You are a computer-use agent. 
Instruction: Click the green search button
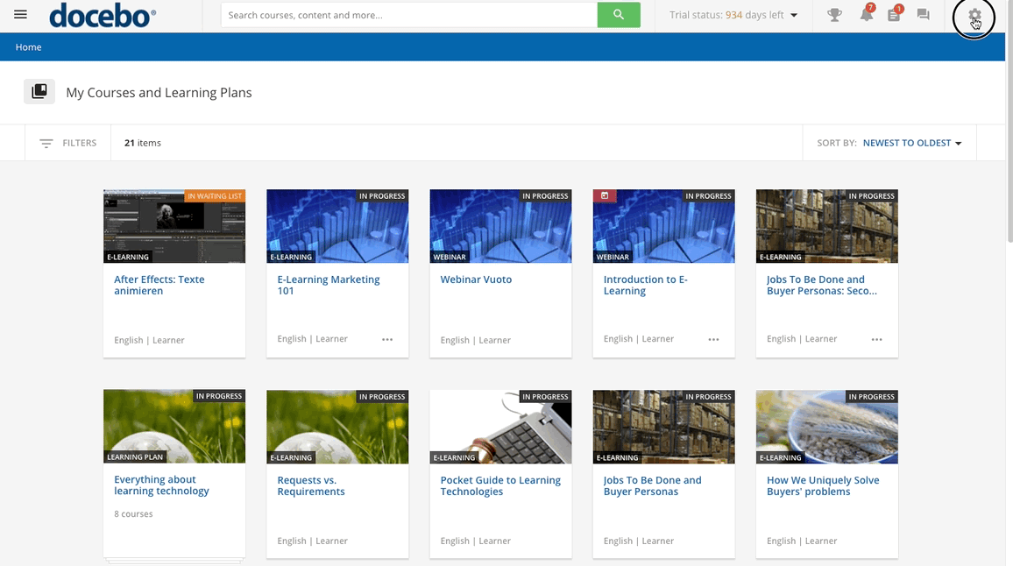(619, 15)
